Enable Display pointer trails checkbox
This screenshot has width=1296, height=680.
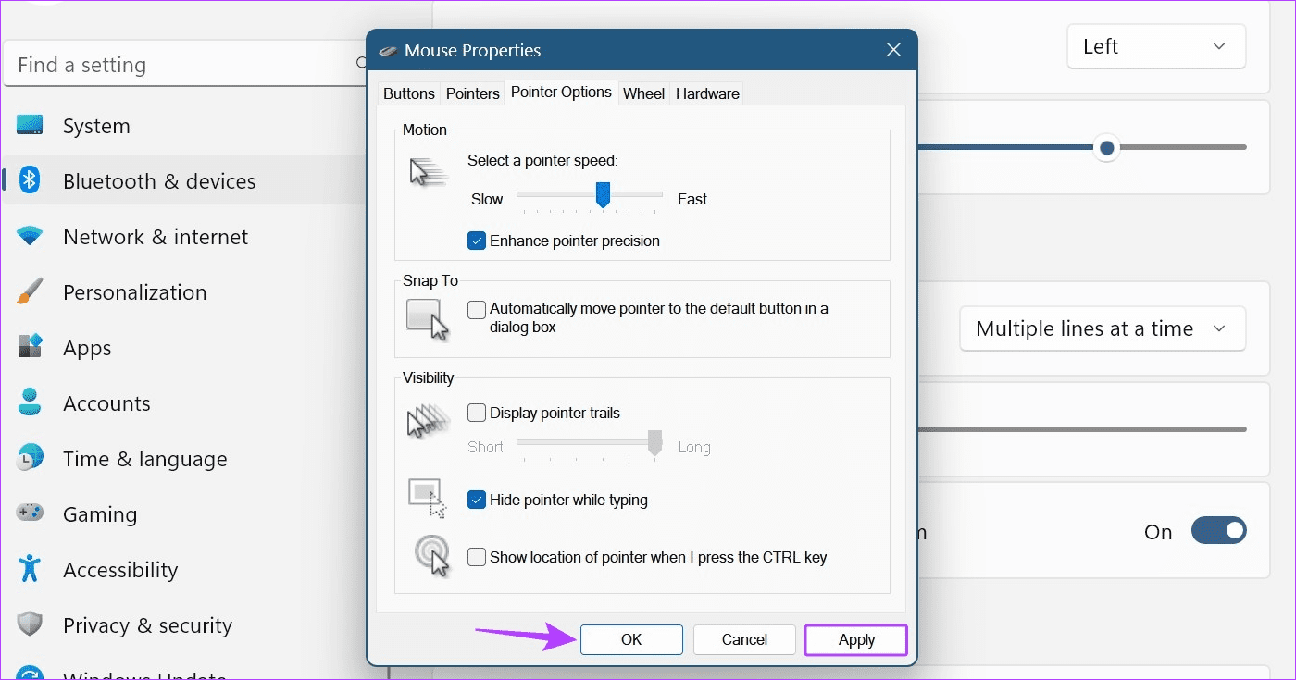pos(477,413)
